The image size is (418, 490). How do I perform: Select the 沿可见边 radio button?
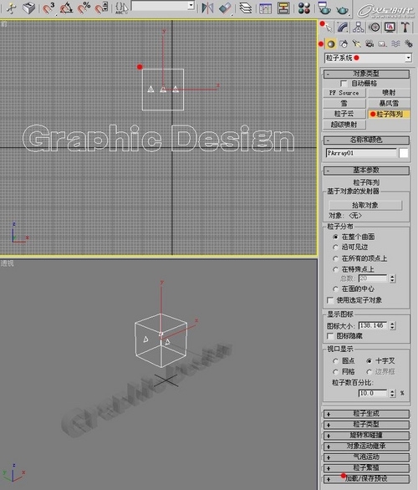click(335, 248)
